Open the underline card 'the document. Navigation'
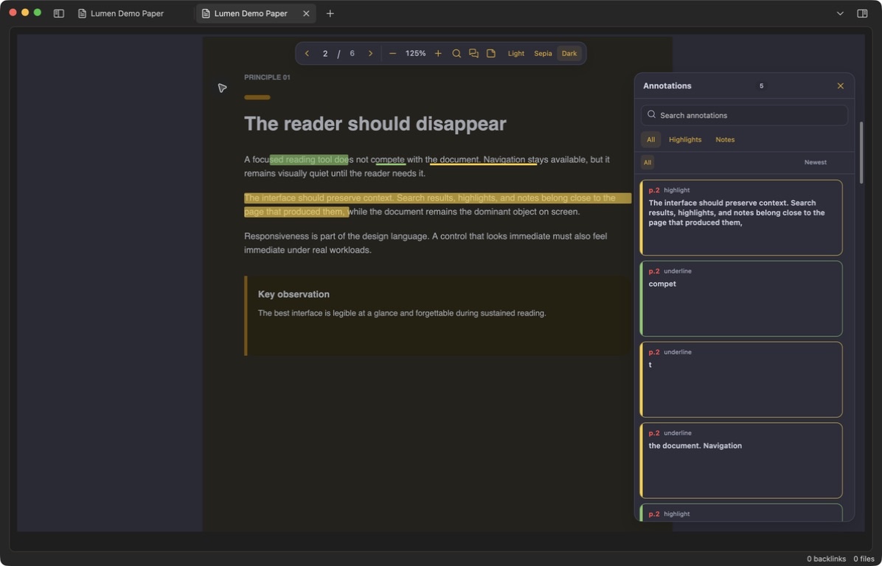 [x=741, y=461]
